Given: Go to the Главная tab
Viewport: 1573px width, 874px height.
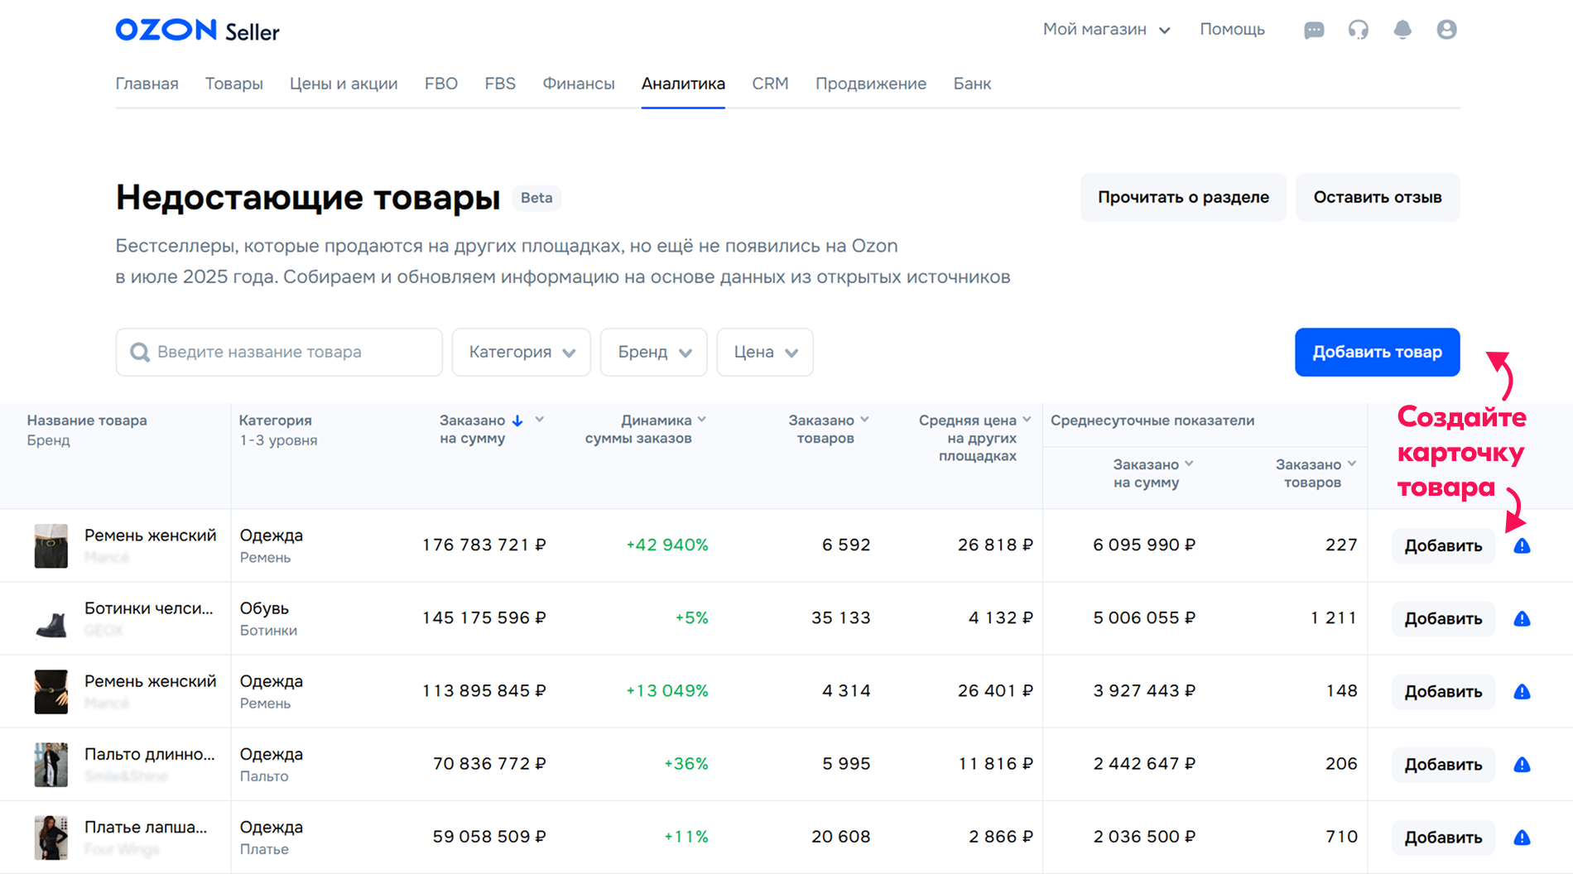Looking at the screenshot, I should (x=147, y=84).
